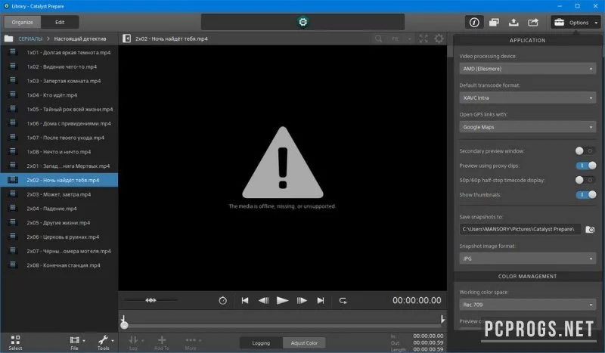The height and width of the screenshot is (353, 605).
Task: Turn off Show thumbnails switch
Action: [x=585, y=194]
